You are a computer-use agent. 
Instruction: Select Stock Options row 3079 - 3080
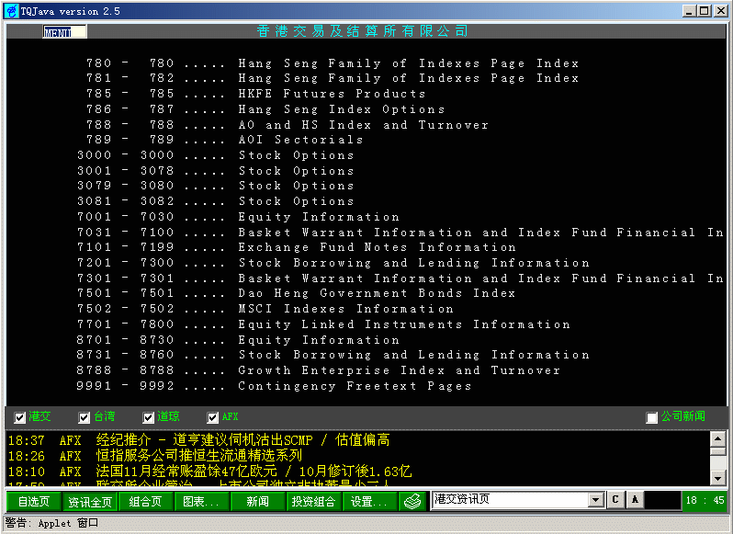216,186
